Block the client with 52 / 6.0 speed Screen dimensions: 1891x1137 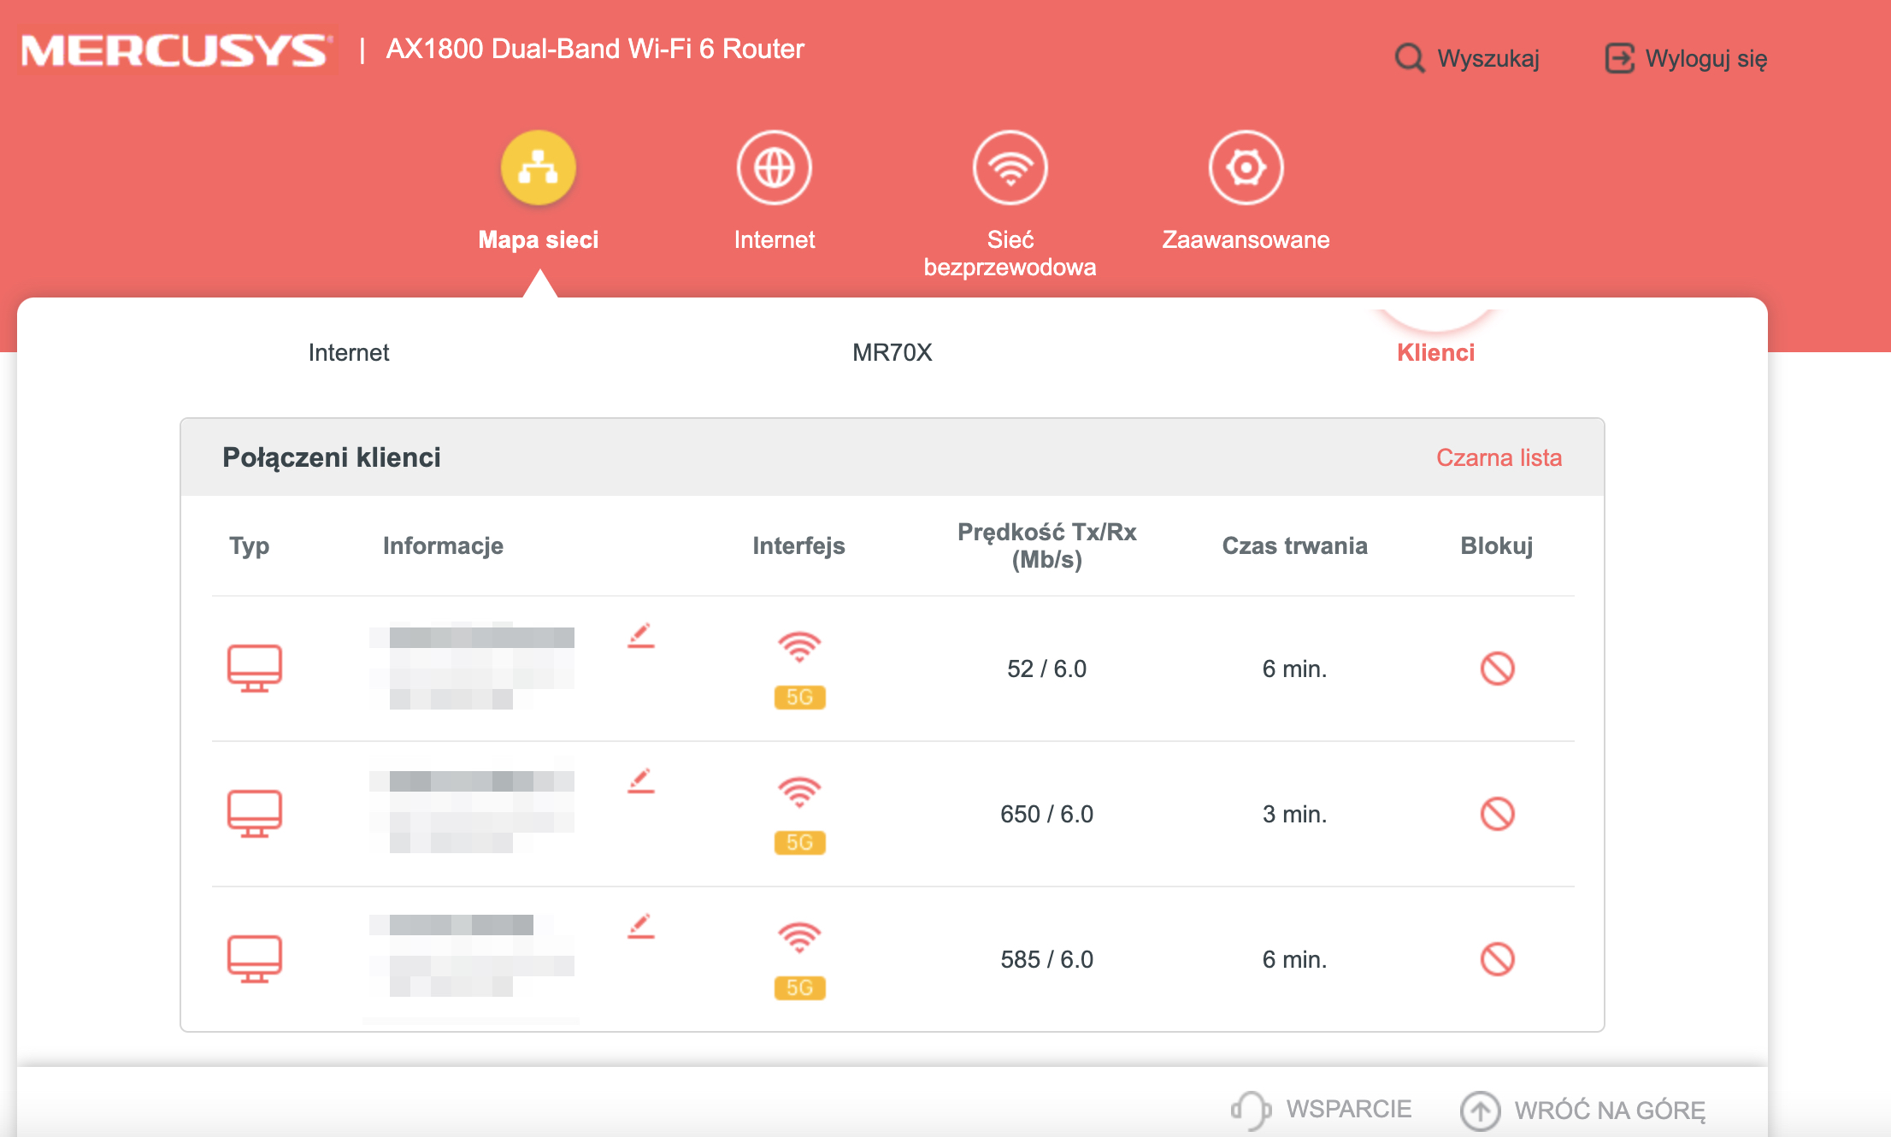click(x=1497, y=669)
